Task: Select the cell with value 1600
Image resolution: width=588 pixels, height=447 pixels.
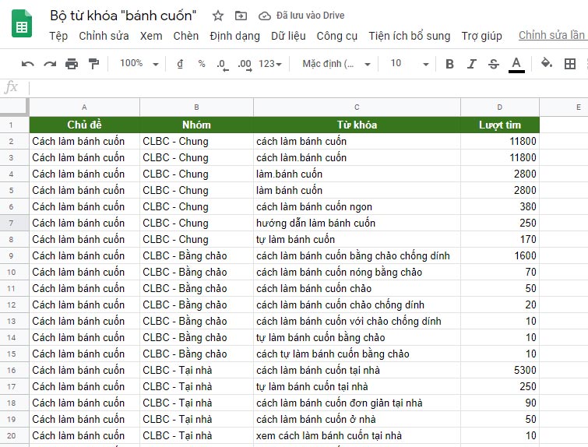Action: click(500, 255)
